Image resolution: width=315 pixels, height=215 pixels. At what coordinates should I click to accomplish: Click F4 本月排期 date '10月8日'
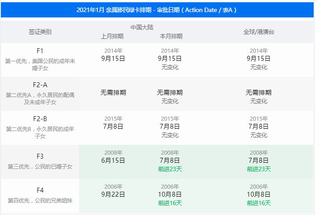pos(170,194)
